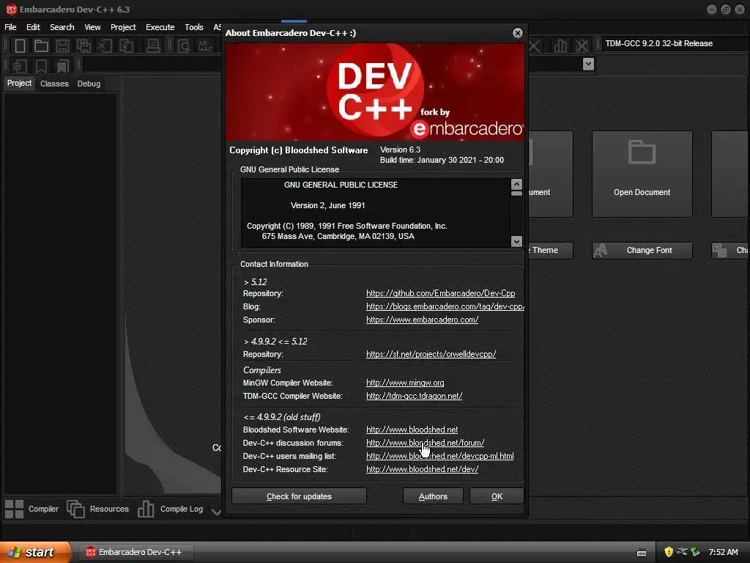
Task: Click the Compile Log chart icon
Action: coord(146,509)
